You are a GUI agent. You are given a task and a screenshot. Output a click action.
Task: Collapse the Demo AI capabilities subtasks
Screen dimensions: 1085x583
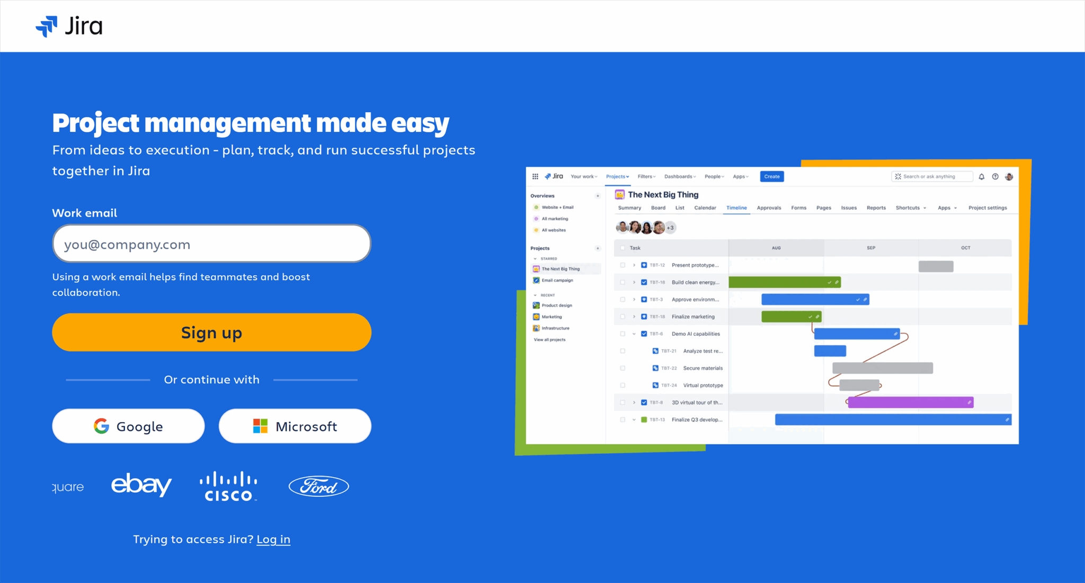coord(634,334)
